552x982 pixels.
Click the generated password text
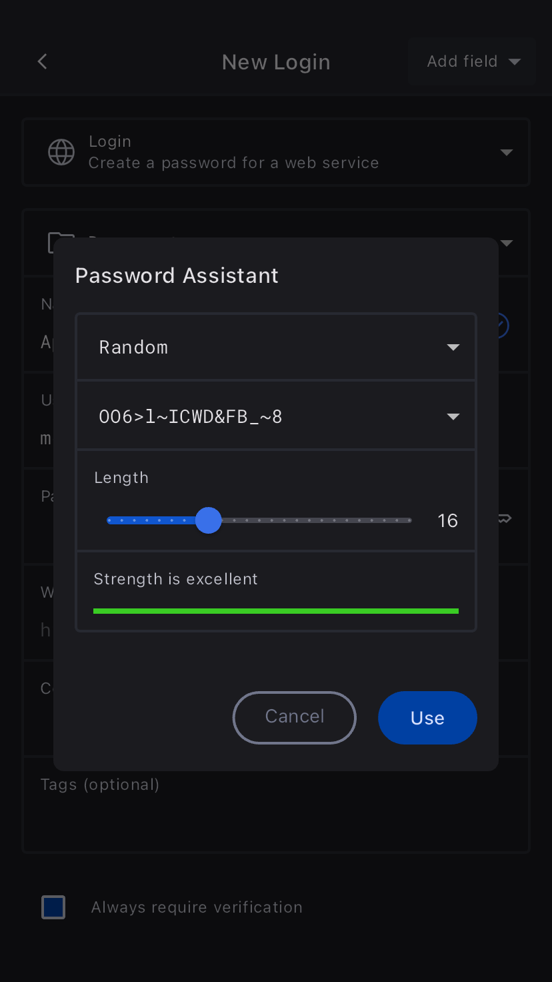pyautogui.click(x=191, y=417)
